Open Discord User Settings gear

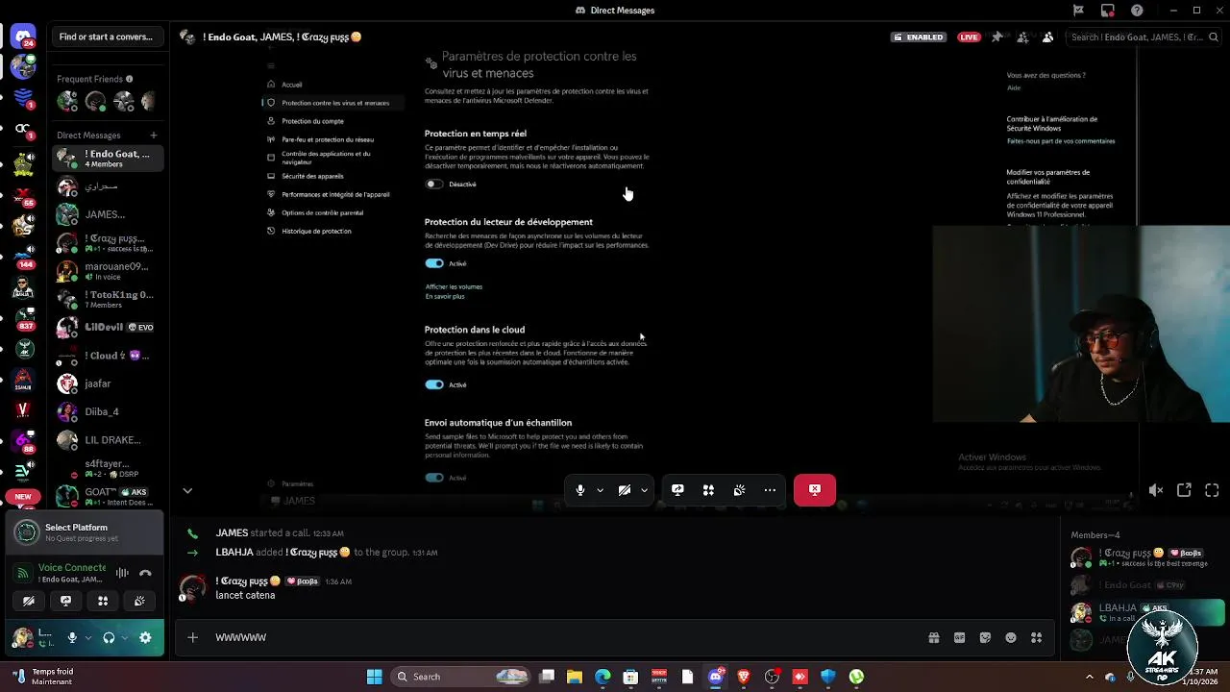(x=145, y=637)
